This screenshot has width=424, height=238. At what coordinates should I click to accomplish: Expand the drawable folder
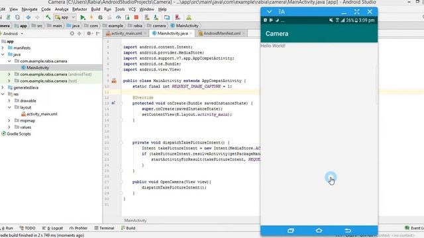tap(9, 100)
